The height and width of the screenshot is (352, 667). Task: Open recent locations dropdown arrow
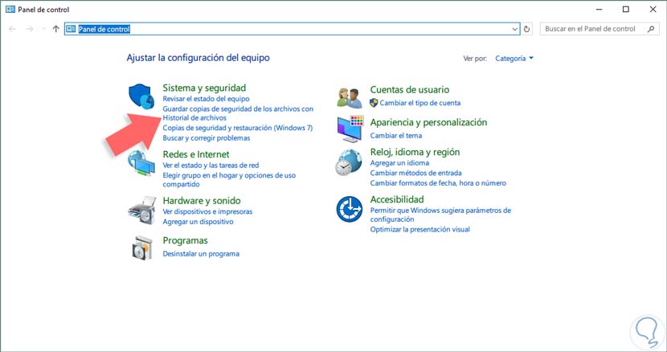tap(43, 29)
